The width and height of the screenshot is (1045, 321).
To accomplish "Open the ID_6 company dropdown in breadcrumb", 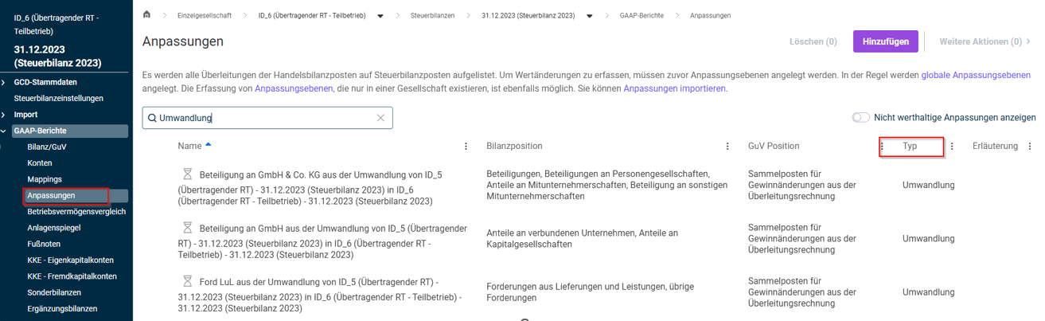I will [380, 16].
